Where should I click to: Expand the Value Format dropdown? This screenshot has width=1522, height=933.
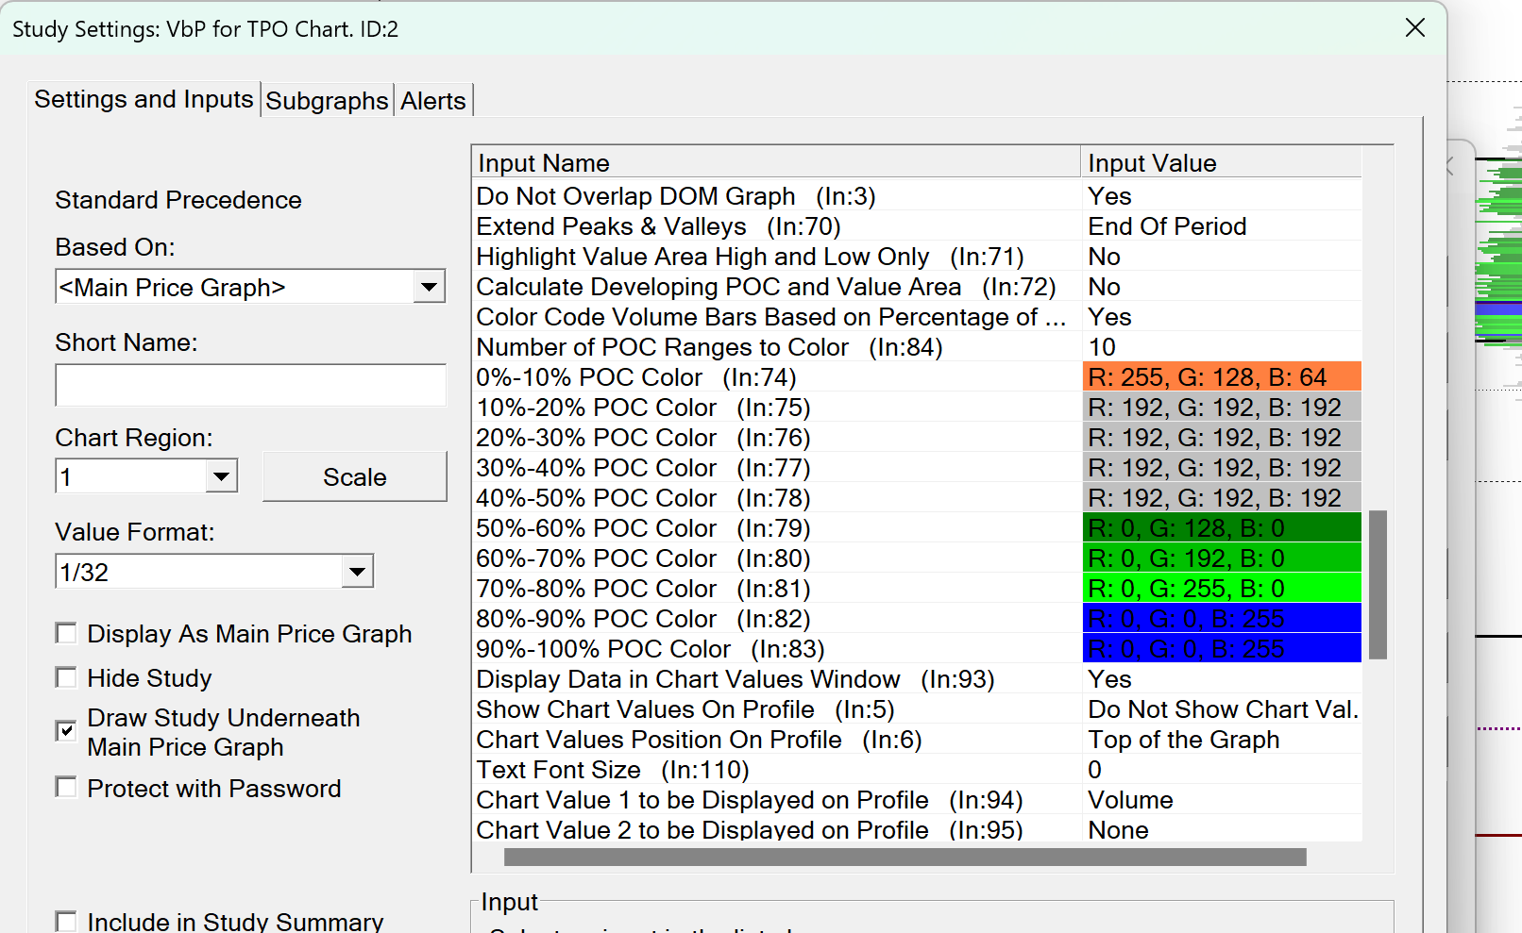pyautogui.click(x=357, y=572)
